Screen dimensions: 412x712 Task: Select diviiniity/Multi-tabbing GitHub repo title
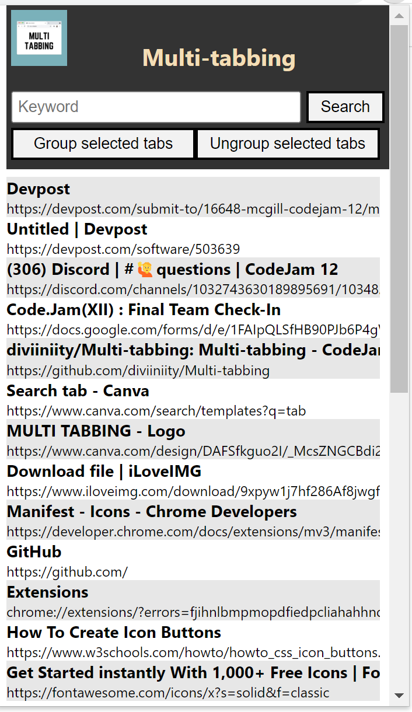[193, 350]
